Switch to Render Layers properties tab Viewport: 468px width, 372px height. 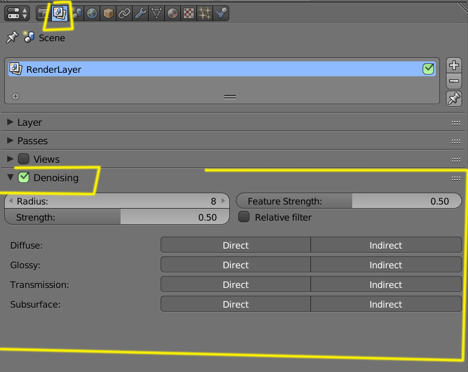click(60, 13)
